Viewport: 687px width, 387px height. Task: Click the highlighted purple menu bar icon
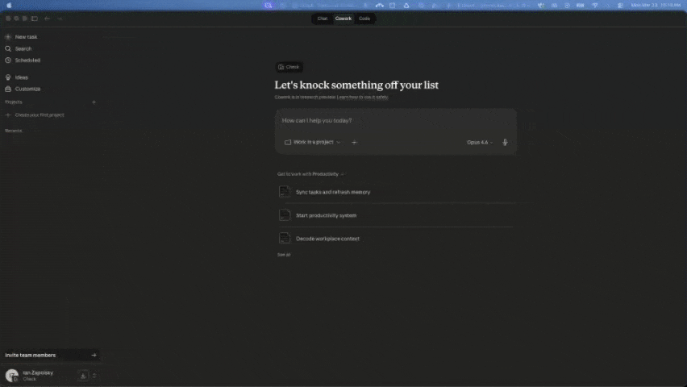pyautogui.click(x=269, y=6)
